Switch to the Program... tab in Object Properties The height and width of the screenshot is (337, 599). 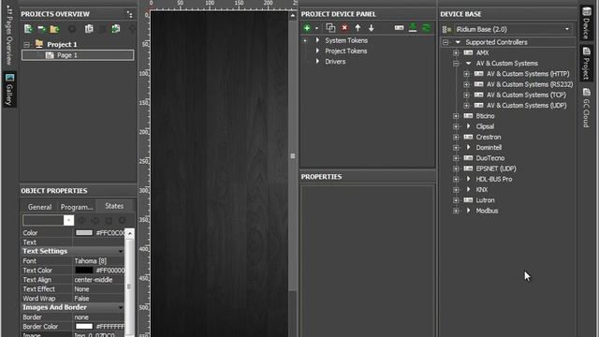pyautogui.click(x=77, y=207)
